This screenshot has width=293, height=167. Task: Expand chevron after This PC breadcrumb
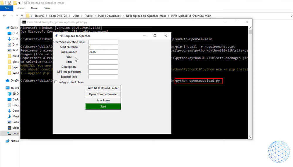[47, 16]
